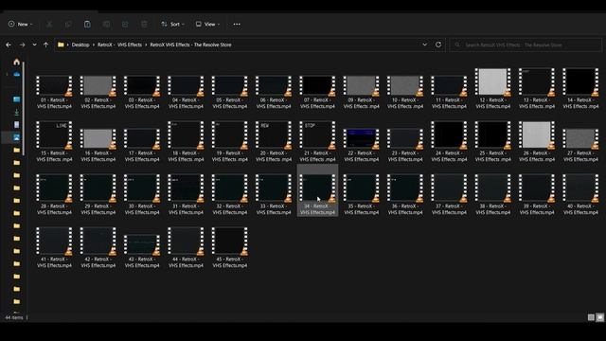
Task: Select 09 - RetroX - VHS Effects.mp4
Action: [x=362, y=92]
